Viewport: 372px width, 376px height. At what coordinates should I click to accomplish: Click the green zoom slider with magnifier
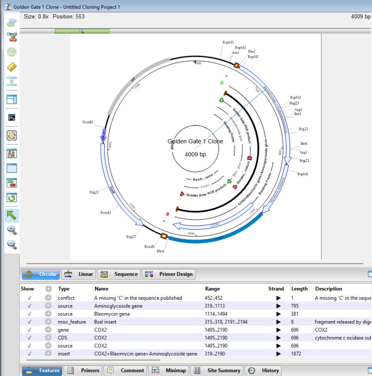82,31
